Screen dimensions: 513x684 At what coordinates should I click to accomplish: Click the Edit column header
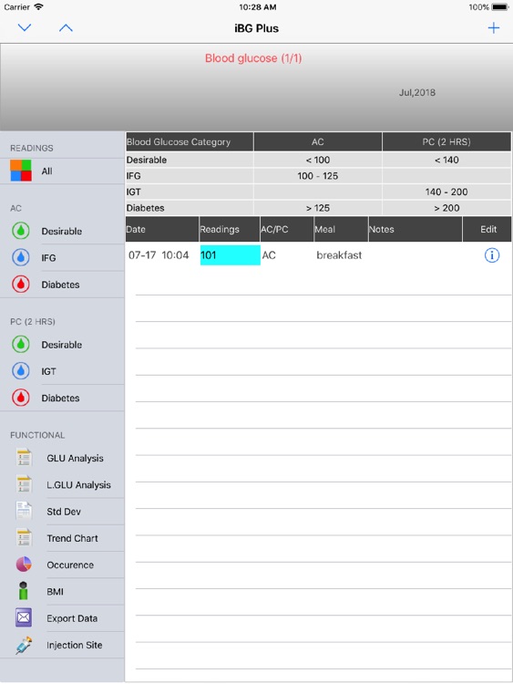point(487,230)
